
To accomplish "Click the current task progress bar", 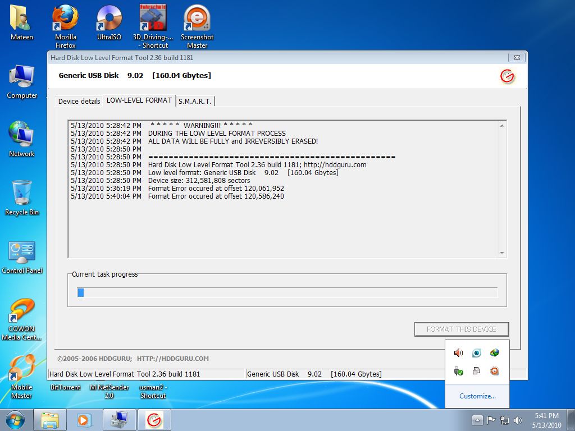I will 287,292.
